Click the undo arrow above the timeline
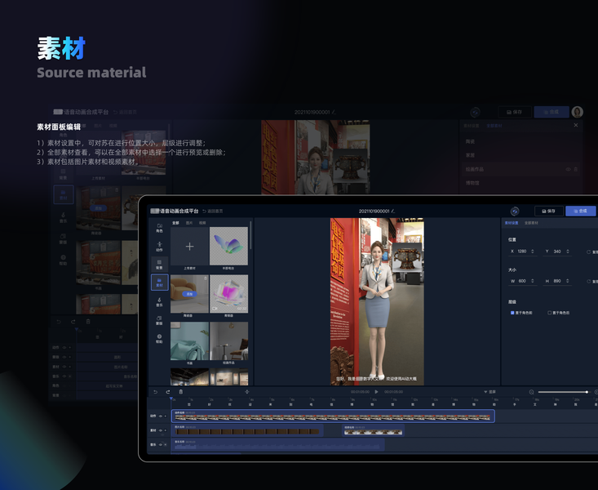598x490 pixels. tap(155, 392)
